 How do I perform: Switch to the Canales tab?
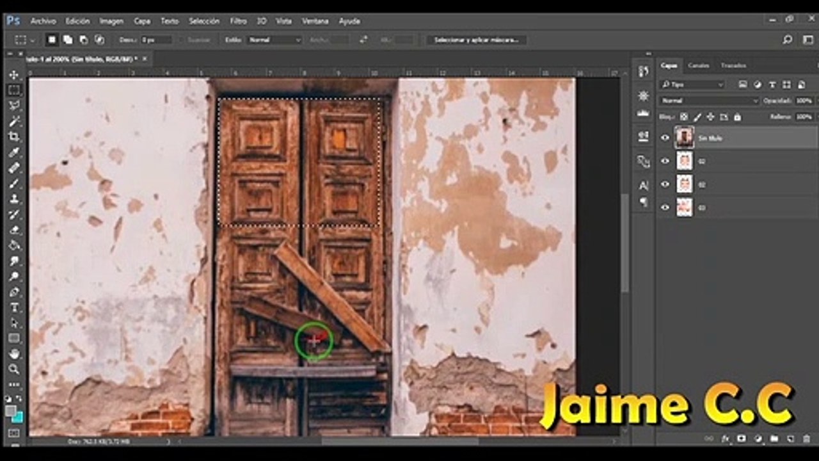(698, 65)
